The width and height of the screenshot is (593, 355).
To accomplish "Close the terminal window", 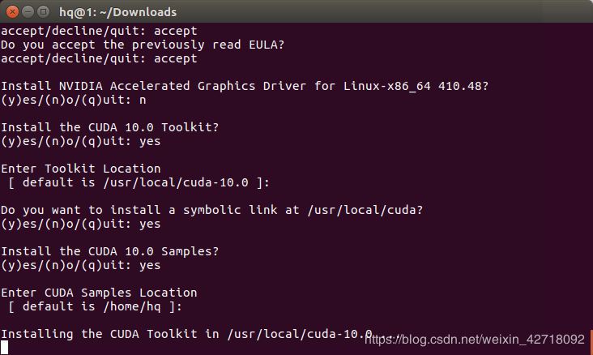I will pos(11,11).
